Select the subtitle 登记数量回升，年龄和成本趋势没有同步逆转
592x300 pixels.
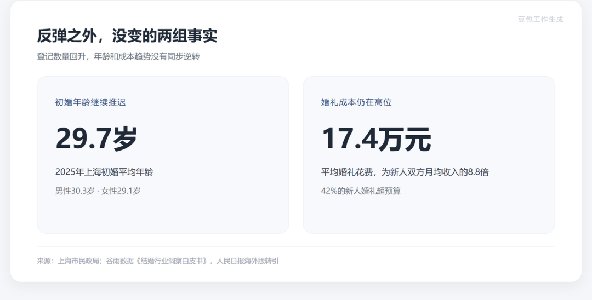point(118,56)
